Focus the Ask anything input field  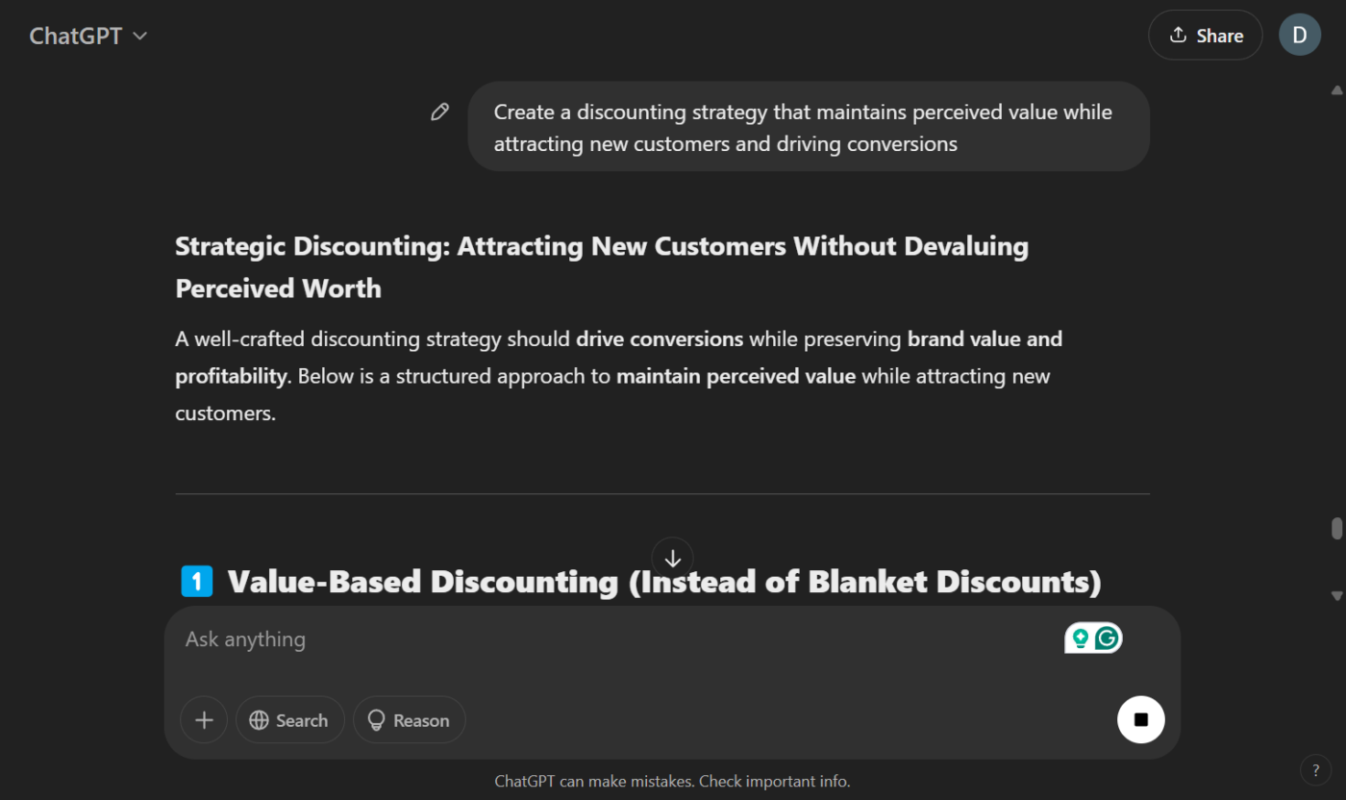point(615,639)
